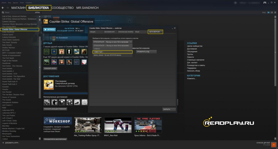The image size is (278, 149).
Task: Click the ИГРАТЬ play button
Action: (x=49, y=30)
